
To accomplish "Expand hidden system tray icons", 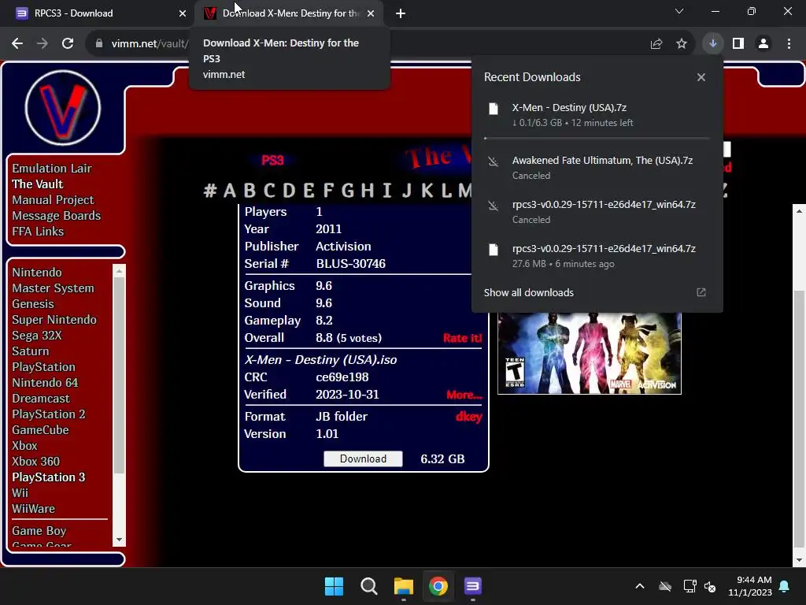I will [x=640, y=586].
